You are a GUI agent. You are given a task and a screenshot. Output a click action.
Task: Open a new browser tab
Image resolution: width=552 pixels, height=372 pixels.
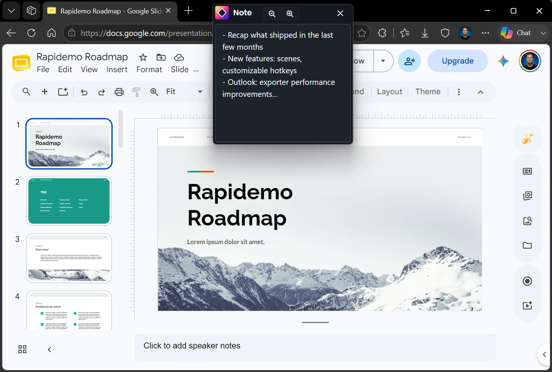pos(188,10)
